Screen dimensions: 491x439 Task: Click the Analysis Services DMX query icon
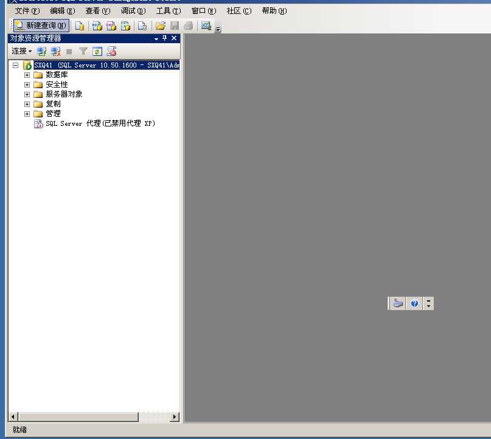point(111,26)
